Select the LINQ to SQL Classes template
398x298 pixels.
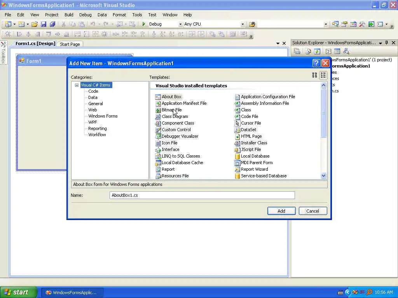point(178,156)
